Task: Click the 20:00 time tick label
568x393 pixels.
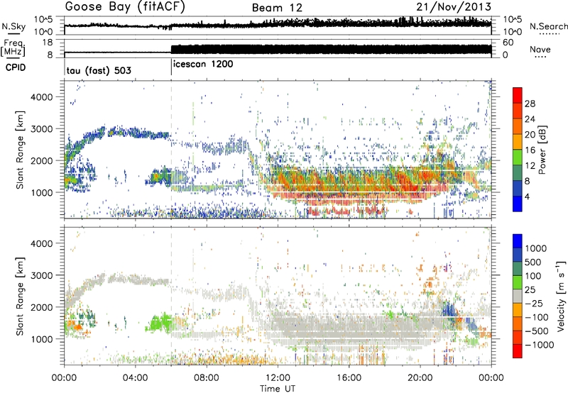Action: coord(420,378)
